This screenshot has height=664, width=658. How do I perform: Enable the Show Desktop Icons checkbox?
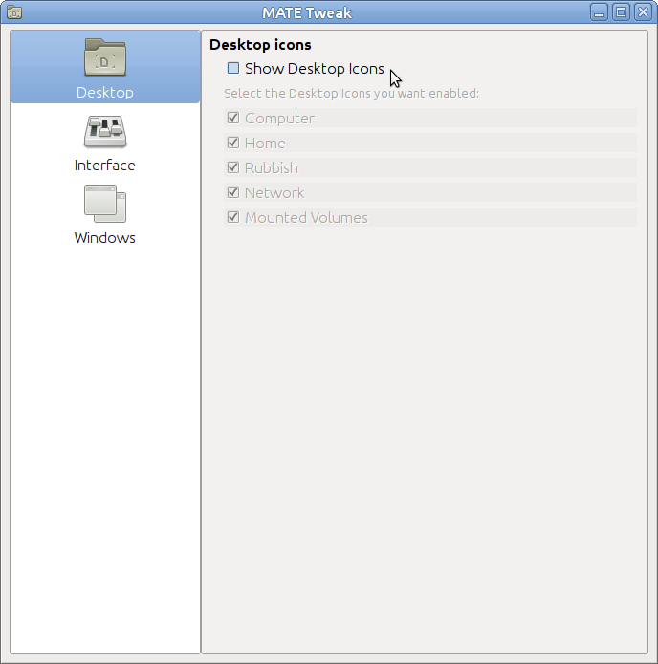pos(233,68)
